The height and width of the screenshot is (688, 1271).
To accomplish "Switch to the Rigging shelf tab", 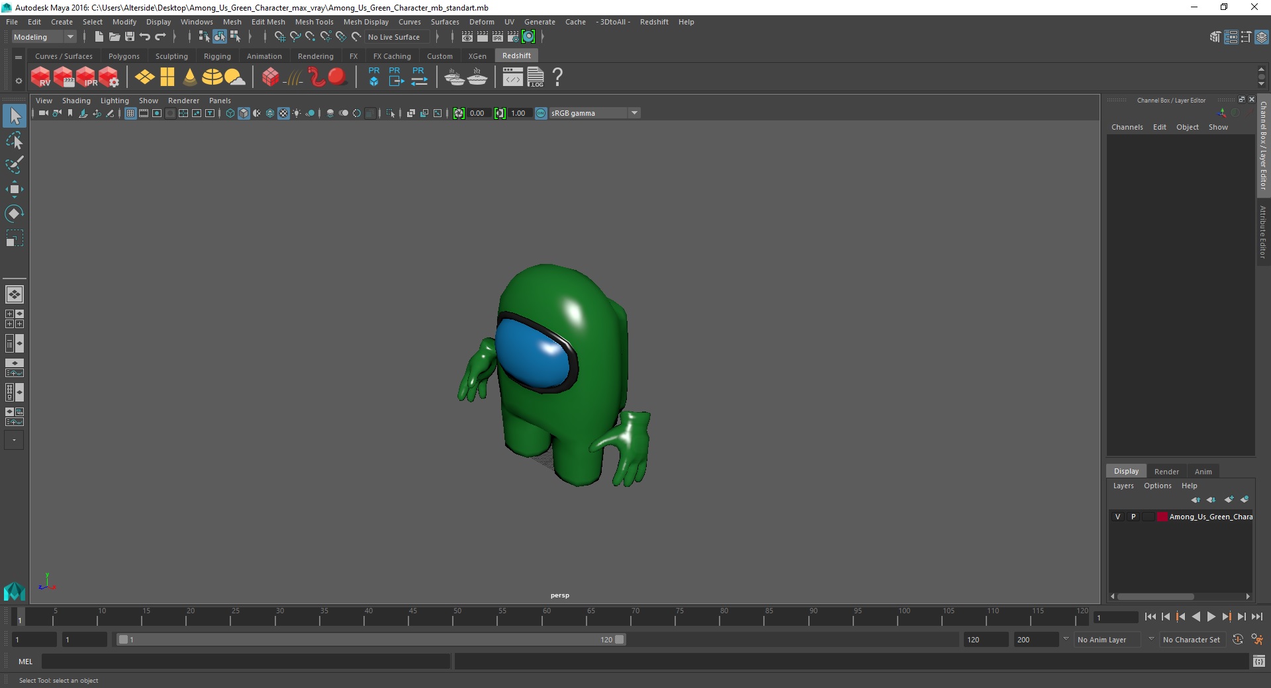I will coord(217,56).
